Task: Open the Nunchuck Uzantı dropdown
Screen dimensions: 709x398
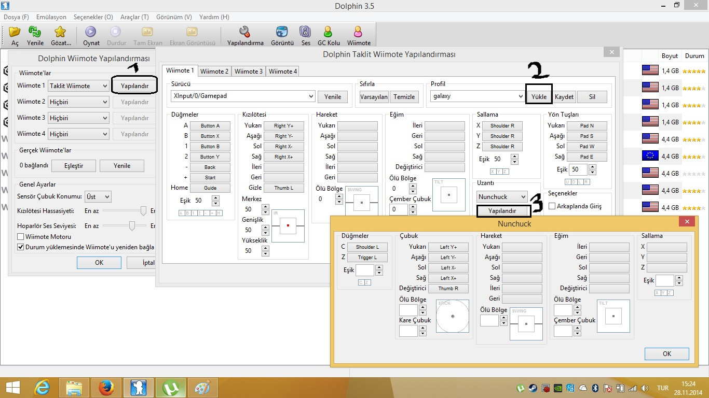Action: tap(502, 197)
